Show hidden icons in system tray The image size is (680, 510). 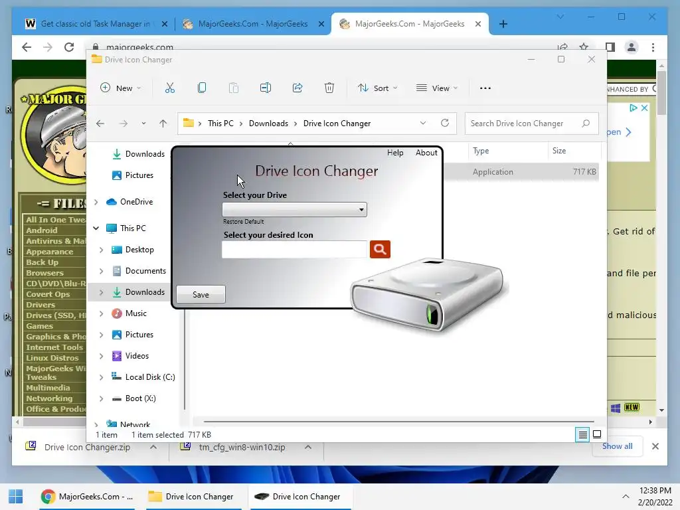(x=626, y=497)
